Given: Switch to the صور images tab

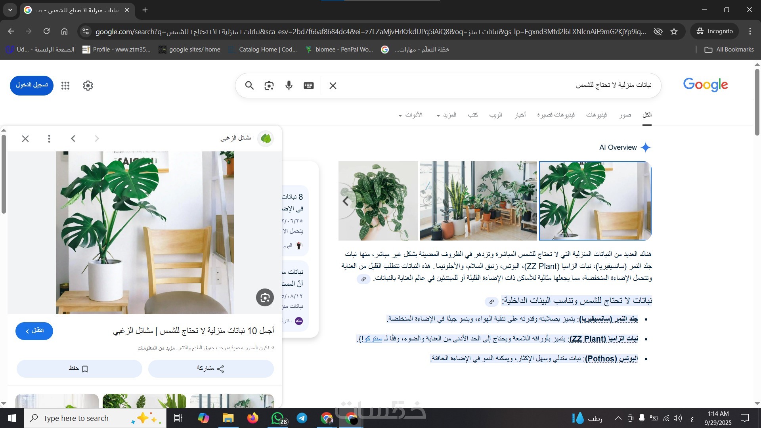Looking at the screenshot, I should click(x=625, y=115).
